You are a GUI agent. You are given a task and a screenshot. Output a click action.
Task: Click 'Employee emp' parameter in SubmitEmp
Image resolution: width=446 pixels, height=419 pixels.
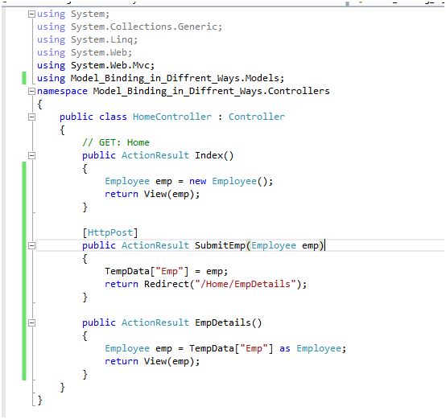tap(285, 245)
